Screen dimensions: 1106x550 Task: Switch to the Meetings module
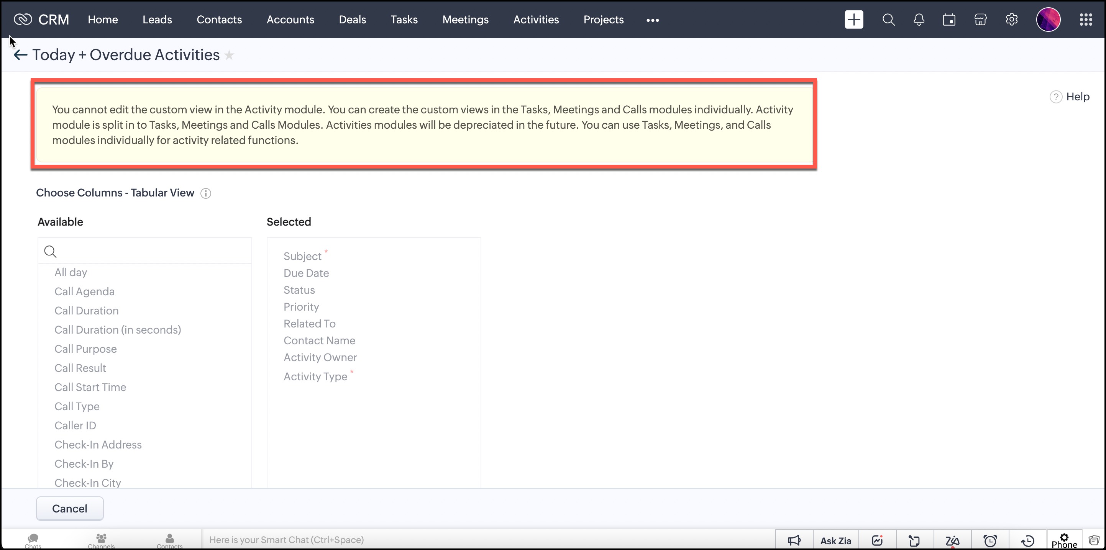465,20
